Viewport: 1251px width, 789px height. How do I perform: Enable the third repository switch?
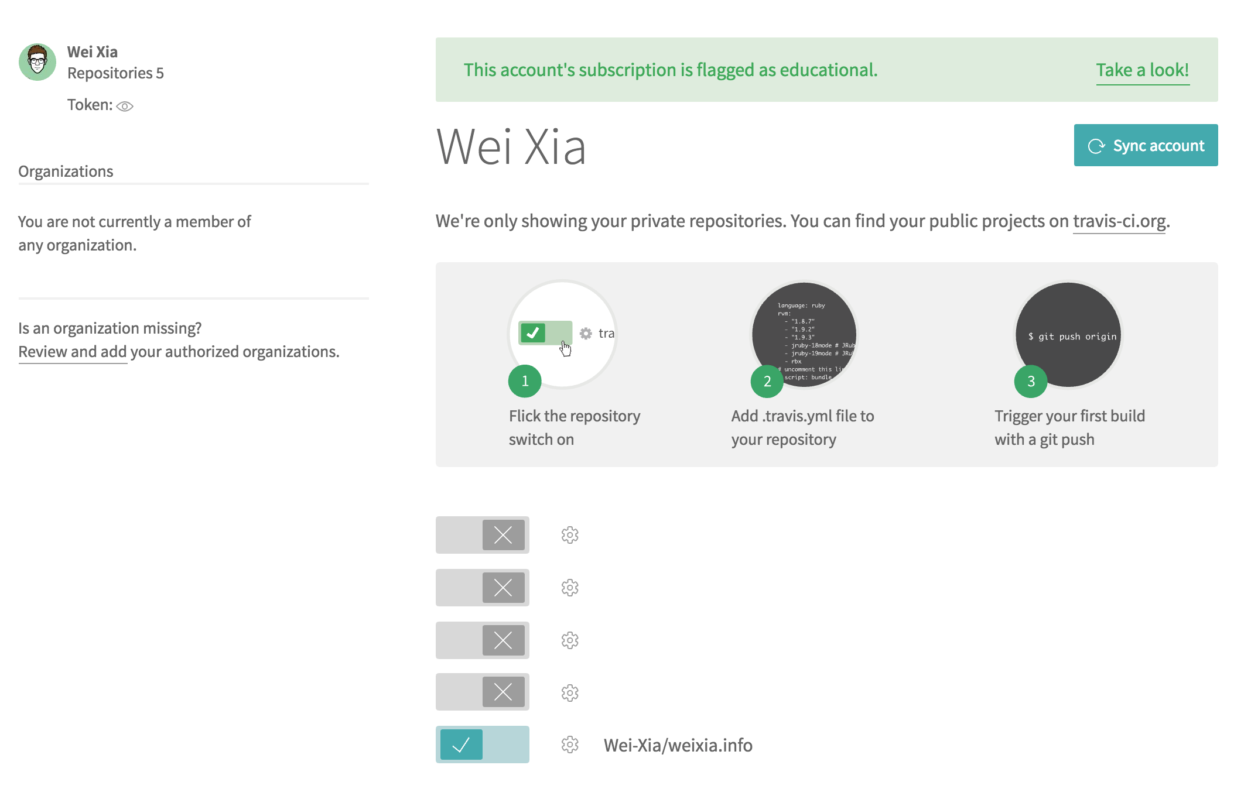point(483,640)
